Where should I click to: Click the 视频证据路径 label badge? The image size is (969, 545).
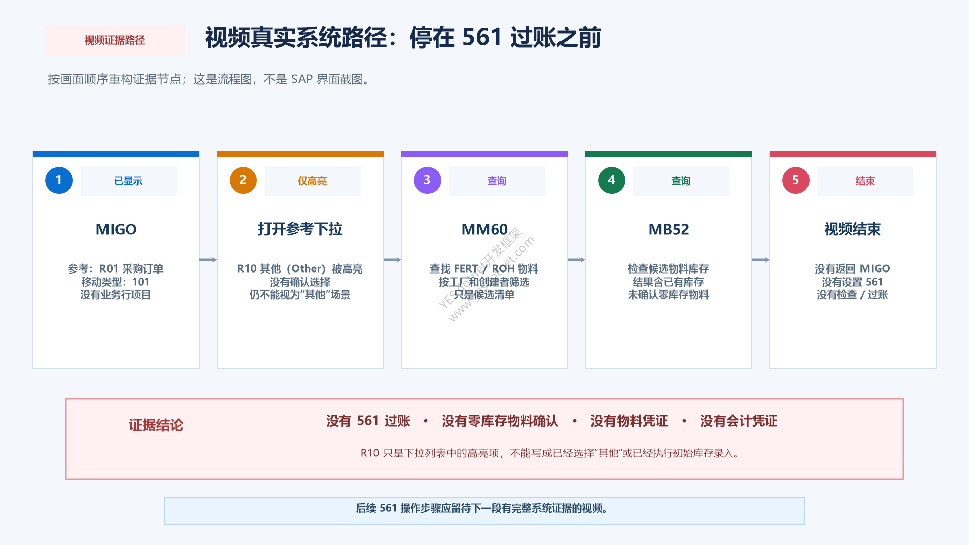(115, 41)
